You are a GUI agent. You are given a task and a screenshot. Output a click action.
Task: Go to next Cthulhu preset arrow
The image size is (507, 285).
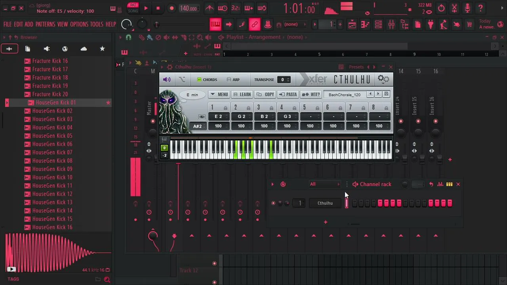tap(378, 94)
